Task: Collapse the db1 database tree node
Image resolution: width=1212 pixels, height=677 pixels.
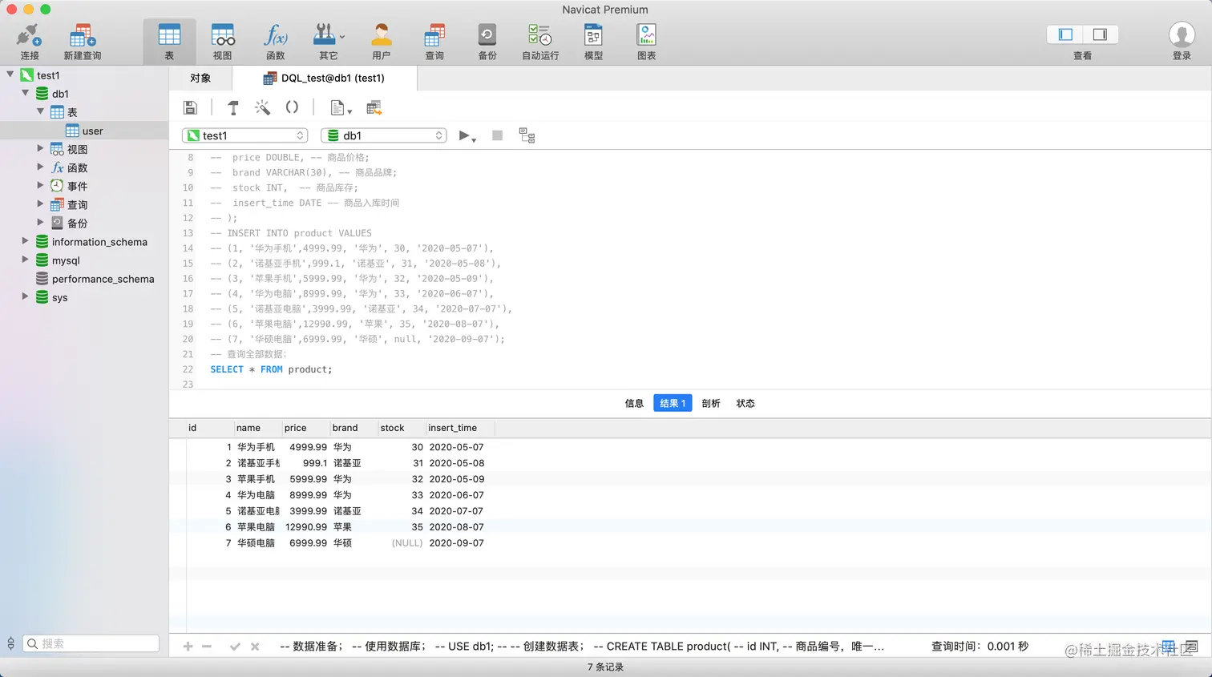Action: point(26,92)
